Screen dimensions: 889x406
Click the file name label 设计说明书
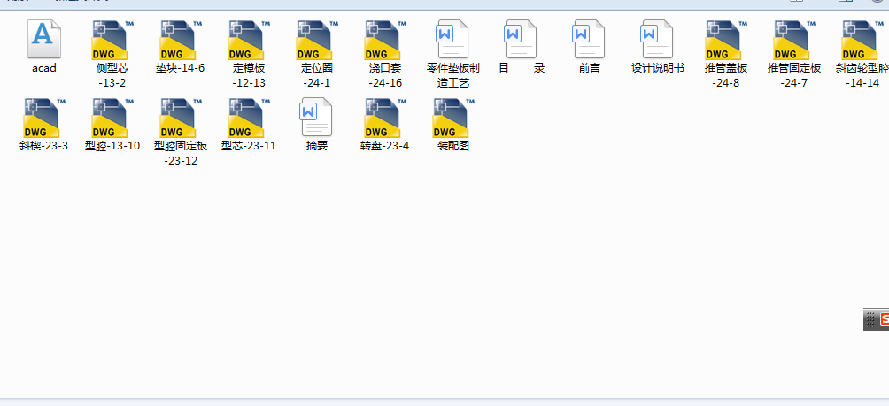click(x=658, y=68)
